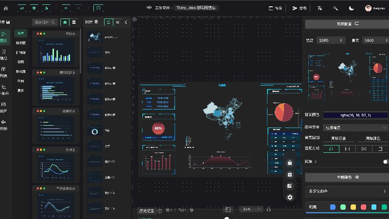Click the redo arrow icon
Screen dimensions: 389x219
pos(78,8)
